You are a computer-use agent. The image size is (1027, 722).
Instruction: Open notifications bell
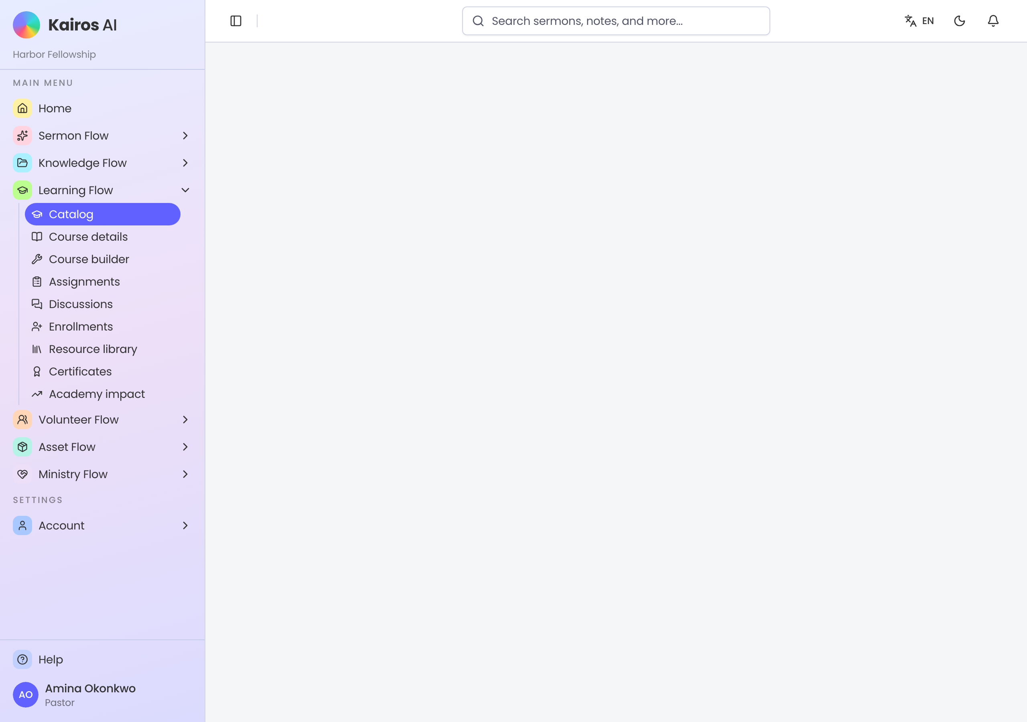tap(993, 21)
